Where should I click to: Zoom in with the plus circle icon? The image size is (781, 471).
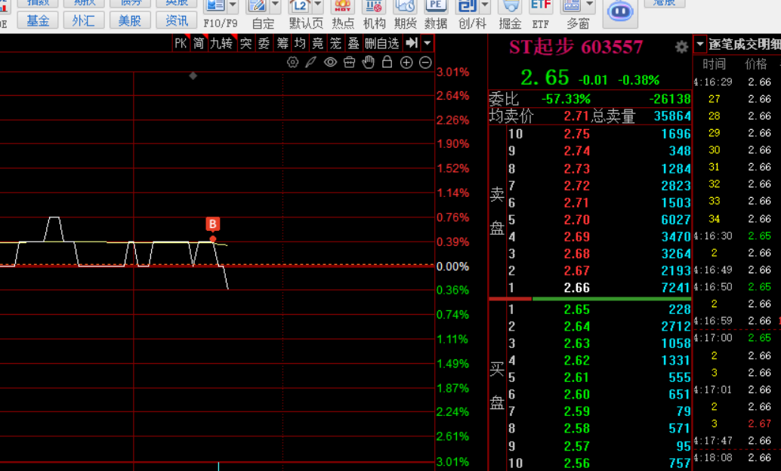click(x=406, y=62)
